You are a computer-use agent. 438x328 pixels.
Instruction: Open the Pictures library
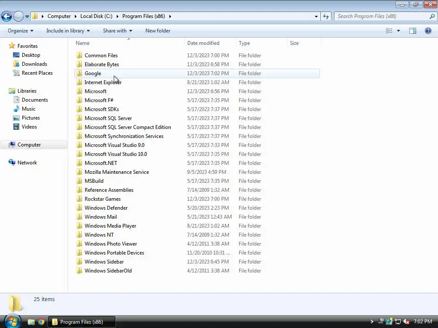(30, 118)
